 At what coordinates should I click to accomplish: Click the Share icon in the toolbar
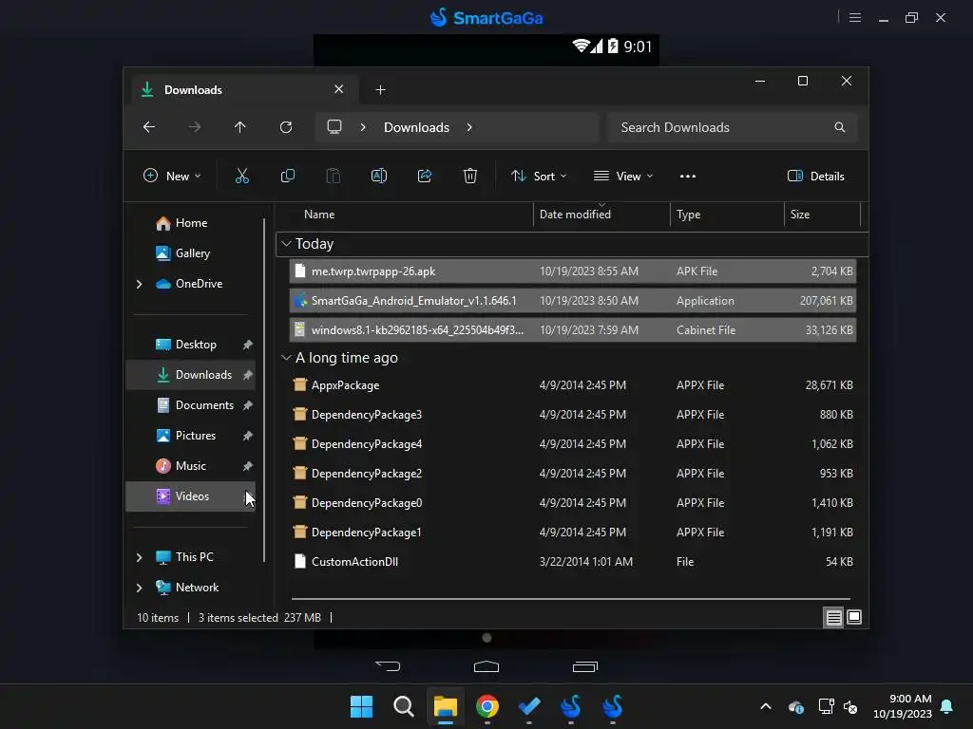pos(425,176)
